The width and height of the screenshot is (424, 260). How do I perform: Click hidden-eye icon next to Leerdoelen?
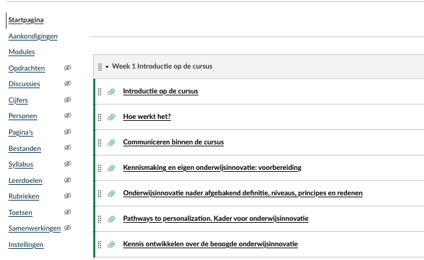pos(67,180)
